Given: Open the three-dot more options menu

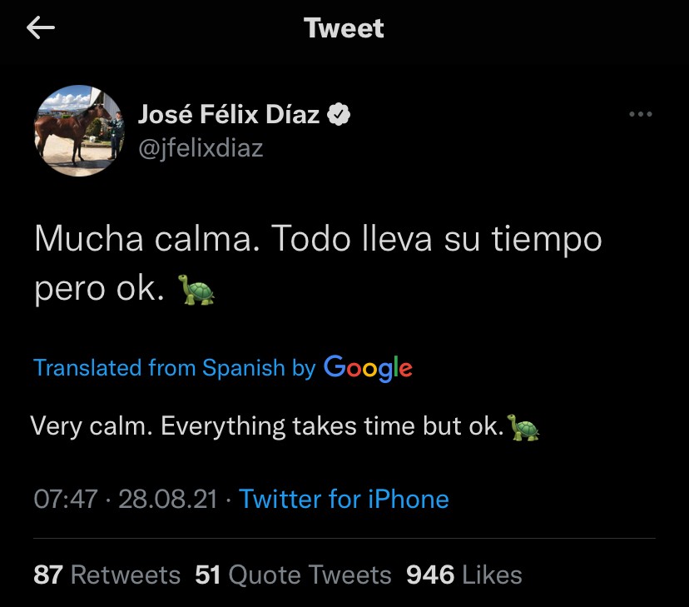Looking at the screenshot, I should [640, 115].
